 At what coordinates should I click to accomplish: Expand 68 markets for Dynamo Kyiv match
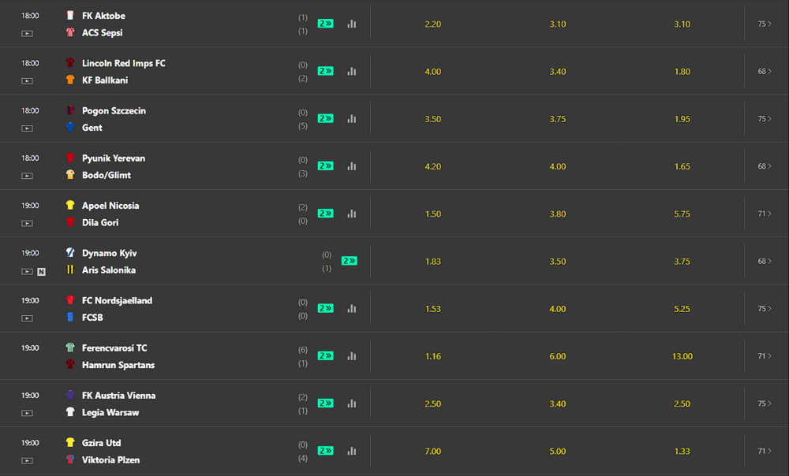pos(765,261)
